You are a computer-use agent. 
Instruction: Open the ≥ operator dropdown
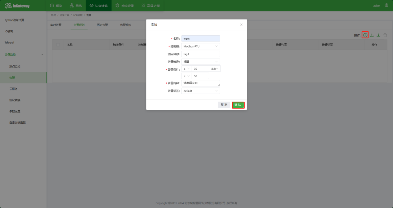click(x=186, y=69)
